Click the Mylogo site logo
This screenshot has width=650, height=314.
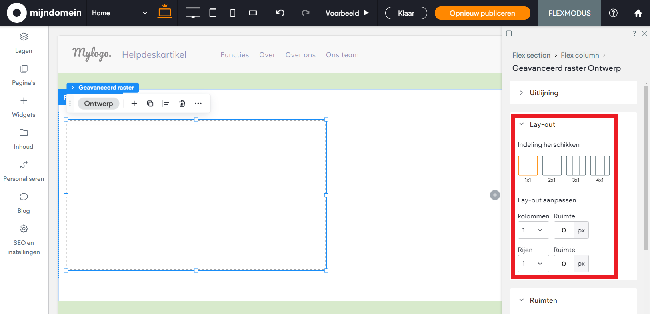coord(92,54)
